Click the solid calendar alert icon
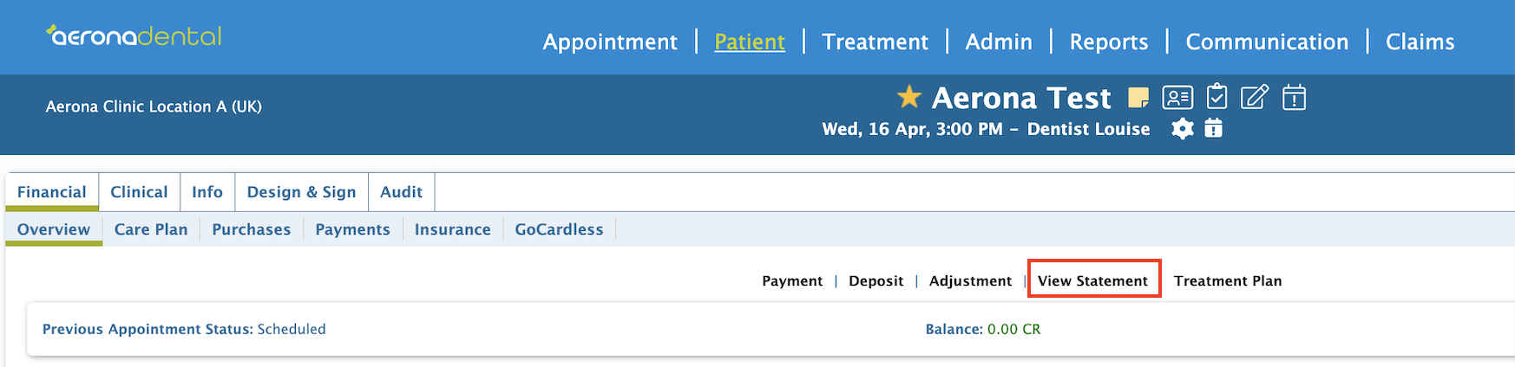 pos(1214,128)
